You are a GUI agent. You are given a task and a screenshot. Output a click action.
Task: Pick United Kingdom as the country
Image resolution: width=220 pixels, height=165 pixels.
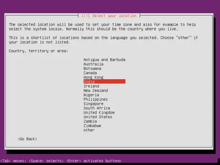point(99,112)
